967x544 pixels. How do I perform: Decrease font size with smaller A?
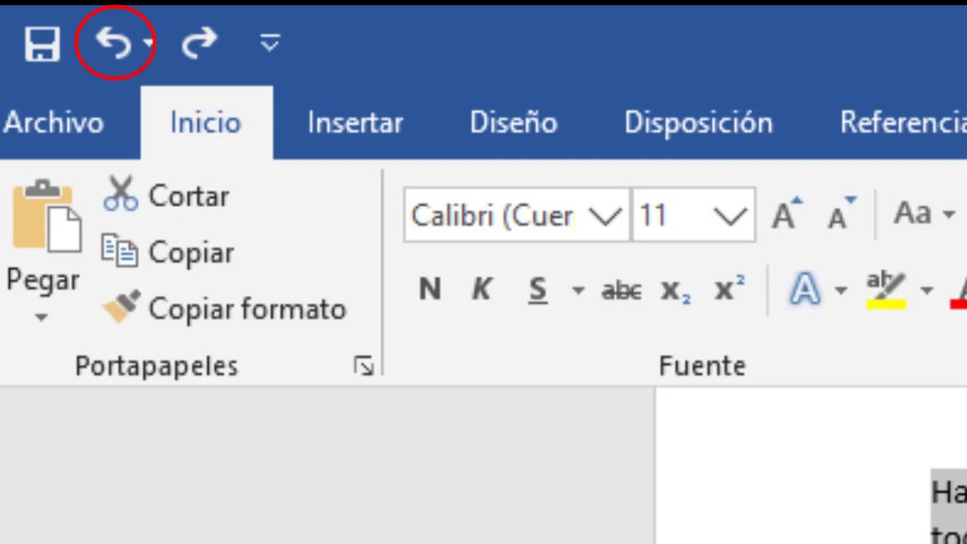point(840,215)
